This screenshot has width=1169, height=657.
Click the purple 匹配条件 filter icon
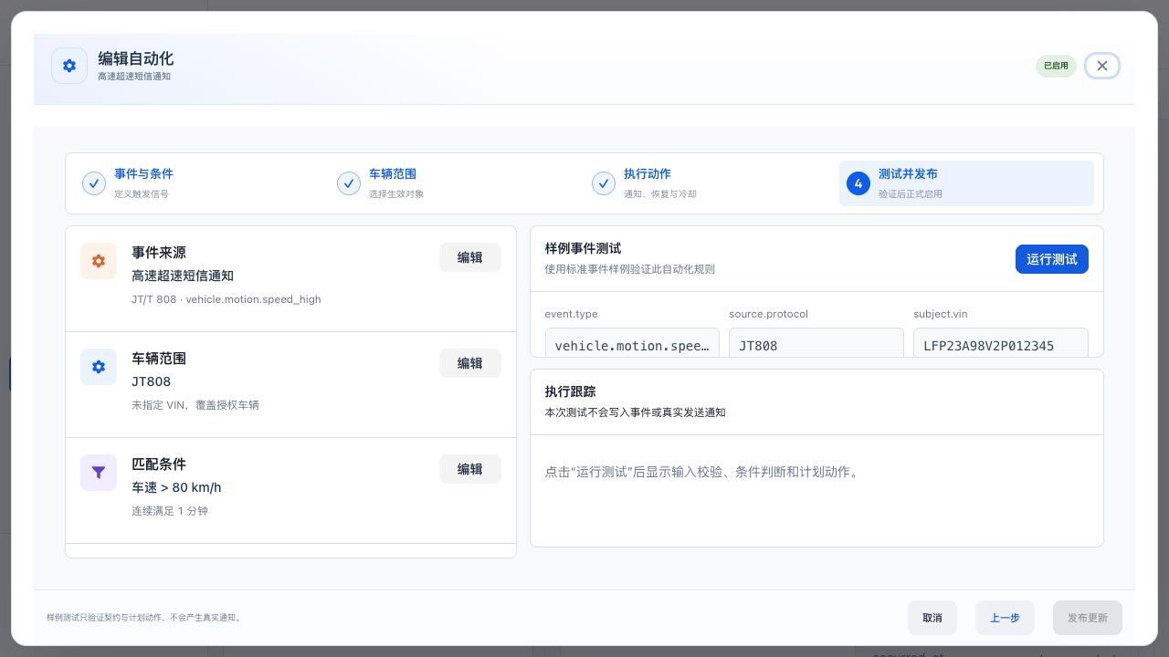pyautogui.click(x=99, y=473)
